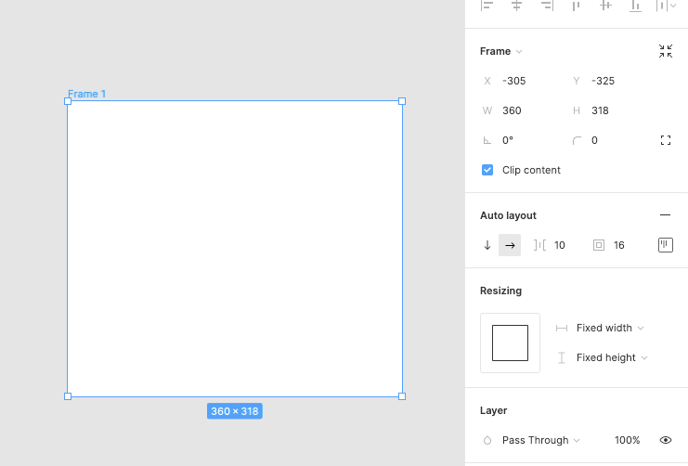This screenshot has height=466, width=688.
Task: Remove auto layout with minus icon
Action: click(x=665, y=215)
